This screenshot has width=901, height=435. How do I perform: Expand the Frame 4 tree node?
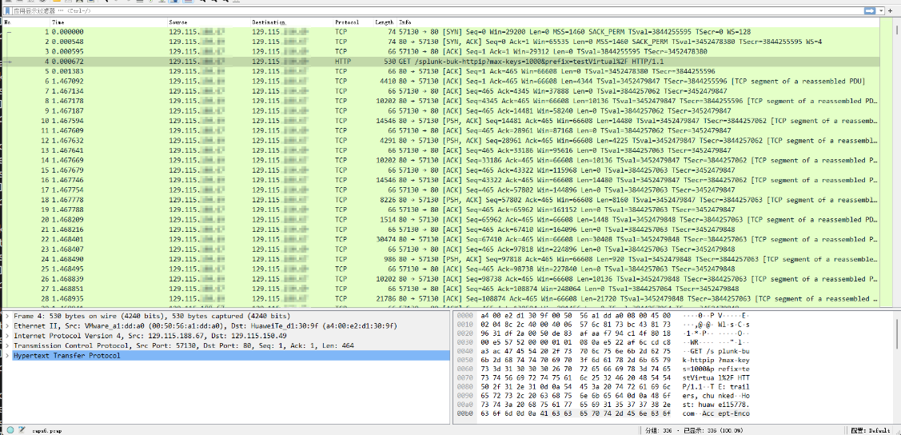(x=7, y=317)
